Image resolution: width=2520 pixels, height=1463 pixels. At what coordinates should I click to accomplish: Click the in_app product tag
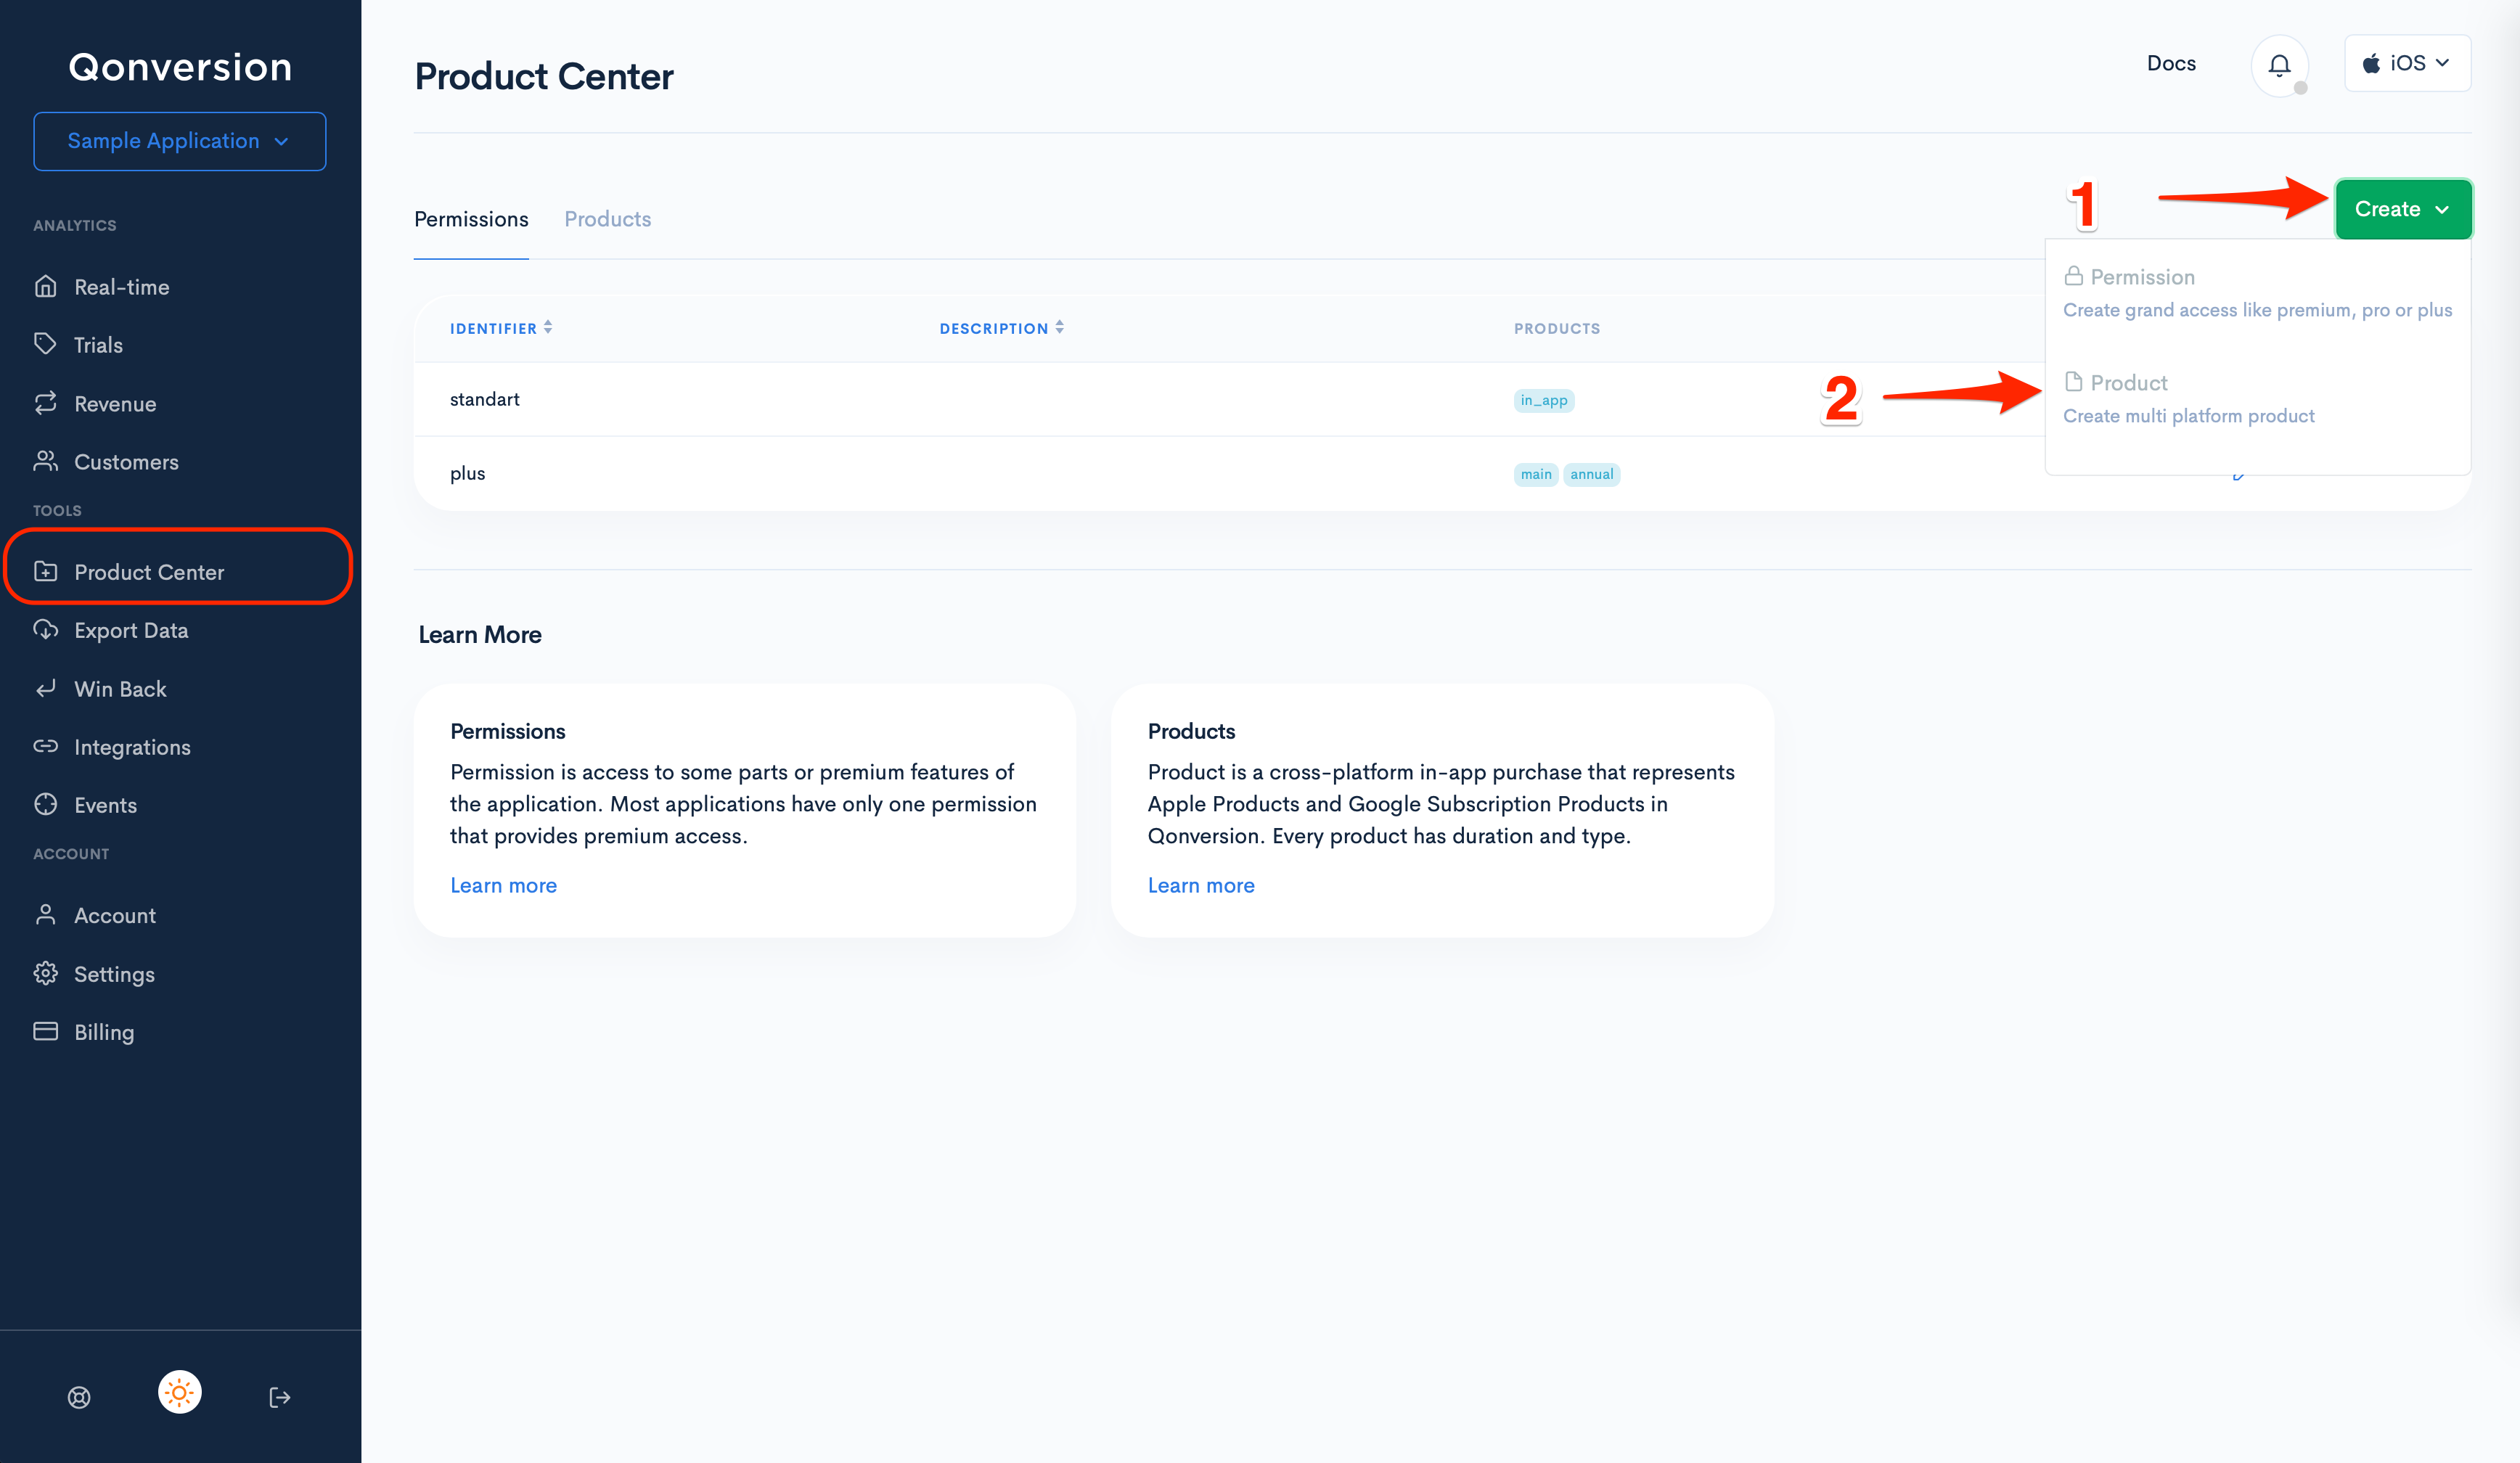pyautogui.click(x=1544, y=400)
